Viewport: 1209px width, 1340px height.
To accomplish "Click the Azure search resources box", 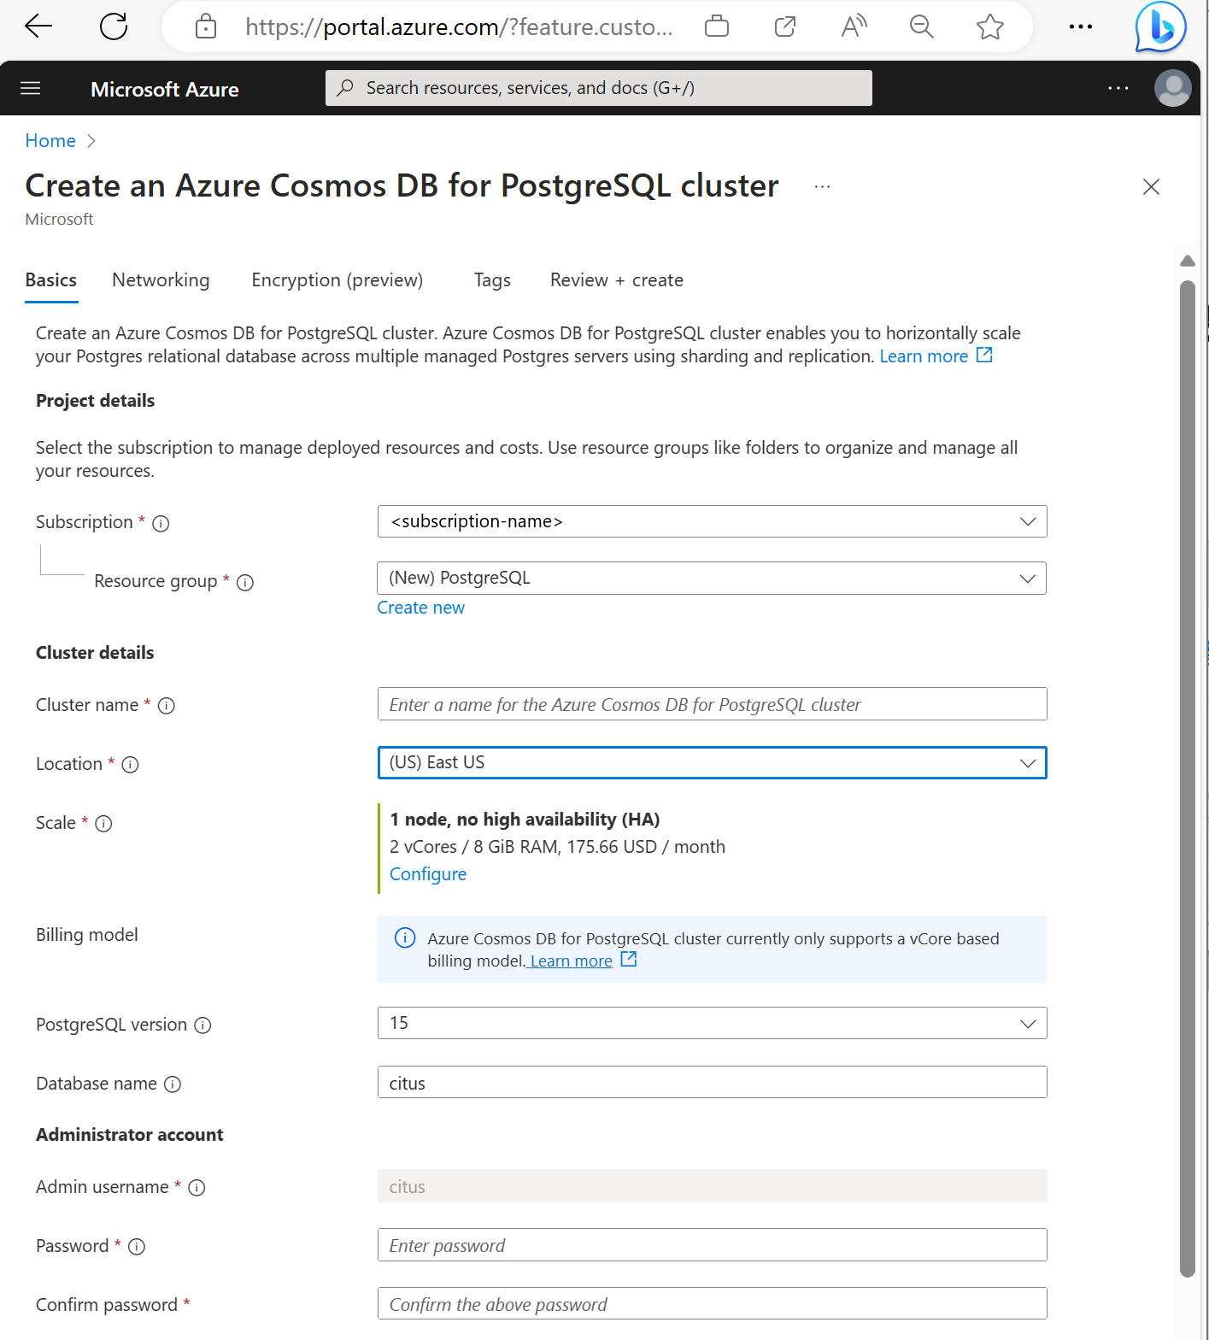I will (x=598, y=88).
